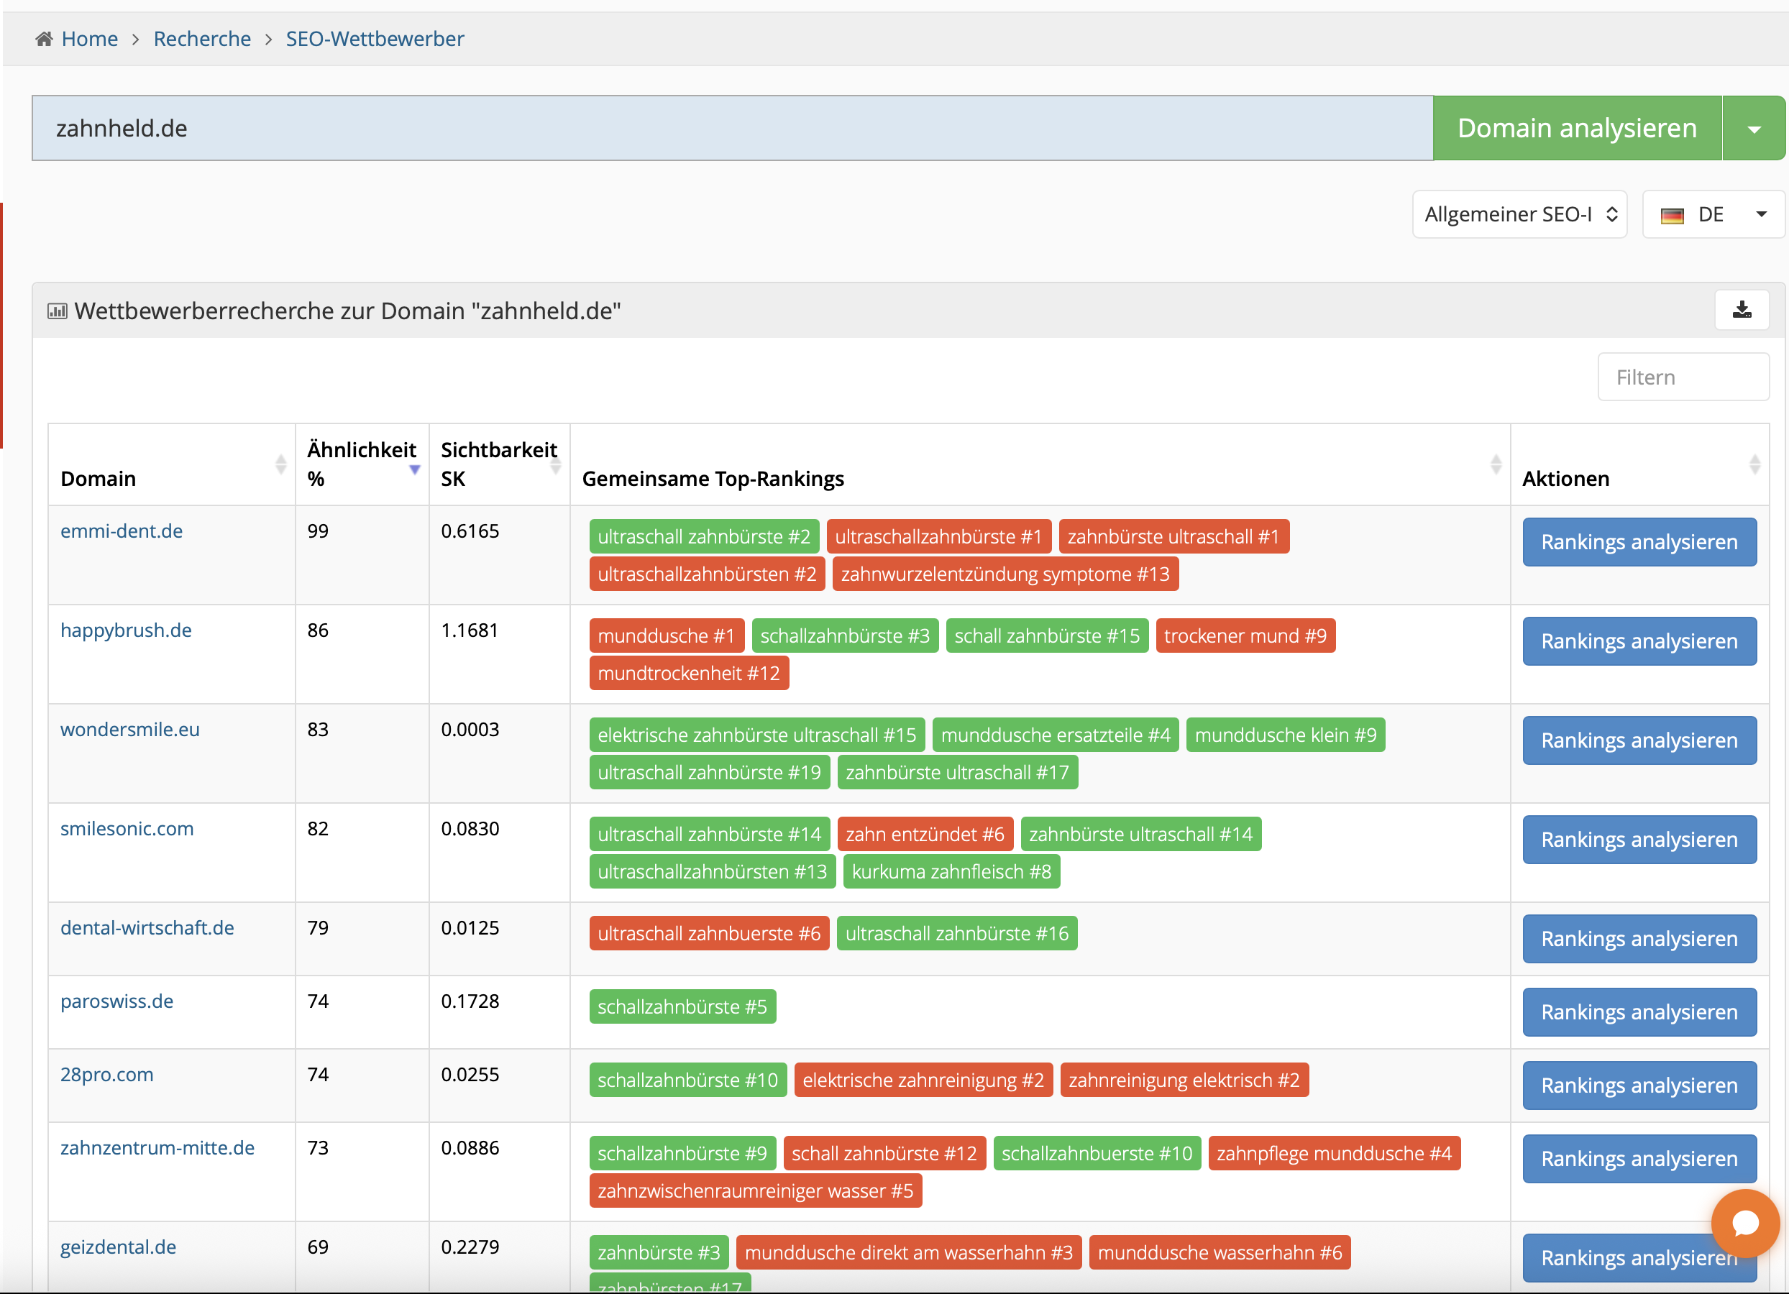Viewport: 1789px width, 1294px height.
Task: Open dental-wirtschaft.de domain link
Action: coord(147,928)
